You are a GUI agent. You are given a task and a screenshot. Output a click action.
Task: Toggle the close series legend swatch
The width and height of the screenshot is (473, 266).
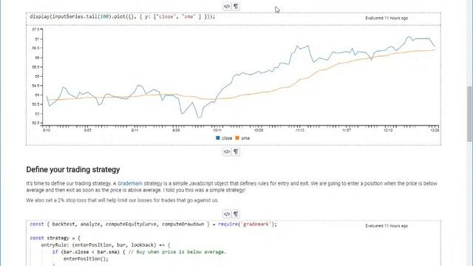(218, 138)
